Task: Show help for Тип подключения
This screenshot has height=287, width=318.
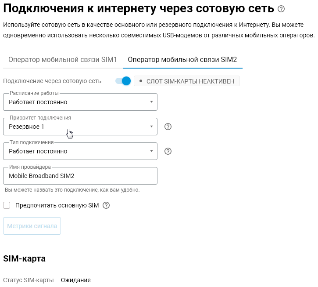Action: click(168, 151)
